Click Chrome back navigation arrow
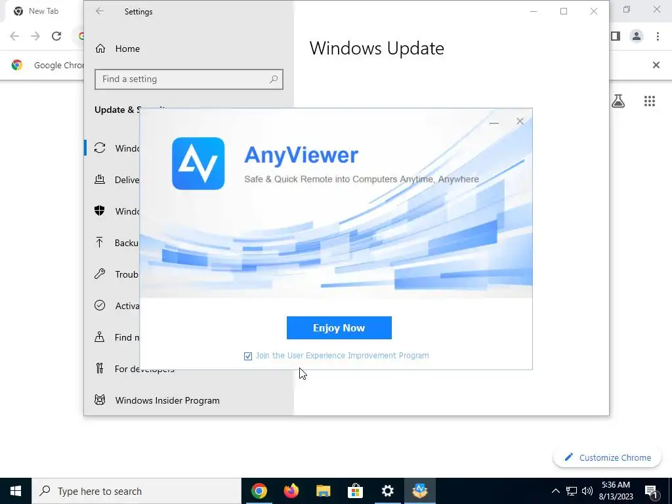 pos(14,36)
